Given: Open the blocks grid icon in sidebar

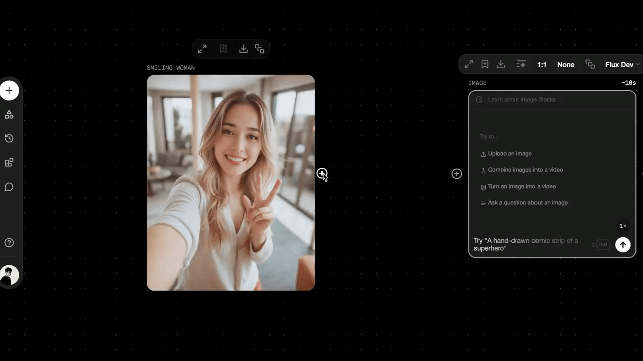Looking at the screenshot, I should [9, 163].
